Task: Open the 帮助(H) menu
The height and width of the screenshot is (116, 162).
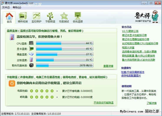Action: [17, 7]
